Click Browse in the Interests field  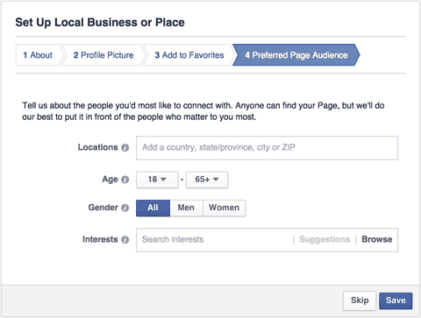[377, 239]
